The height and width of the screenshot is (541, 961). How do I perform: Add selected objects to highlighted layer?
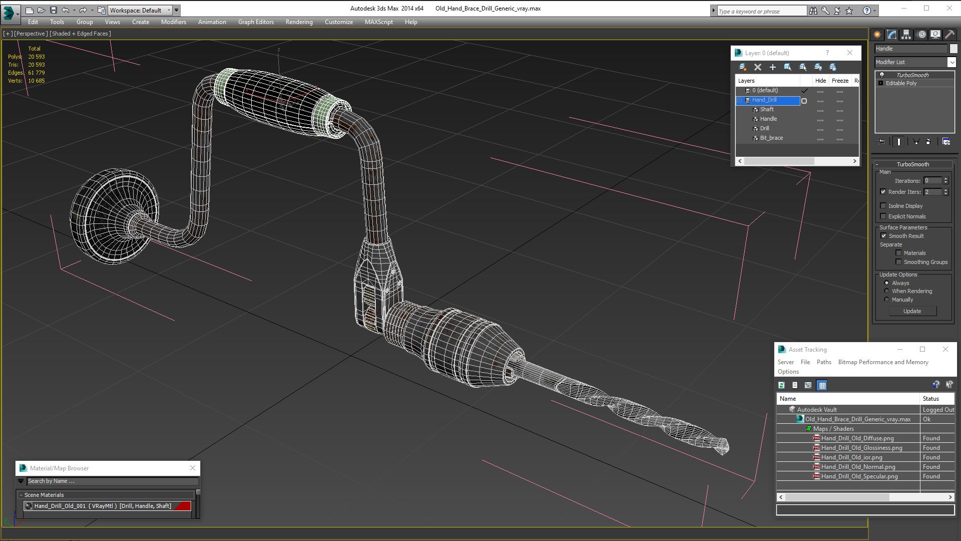773,67
